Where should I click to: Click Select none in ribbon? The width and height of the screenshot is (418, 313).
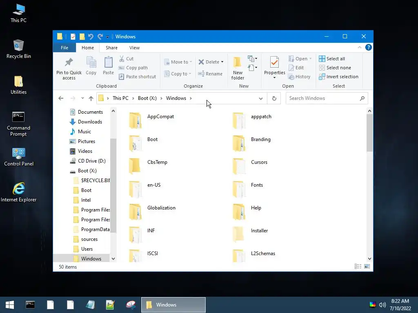pyautogui.click(x=335, y=68)
